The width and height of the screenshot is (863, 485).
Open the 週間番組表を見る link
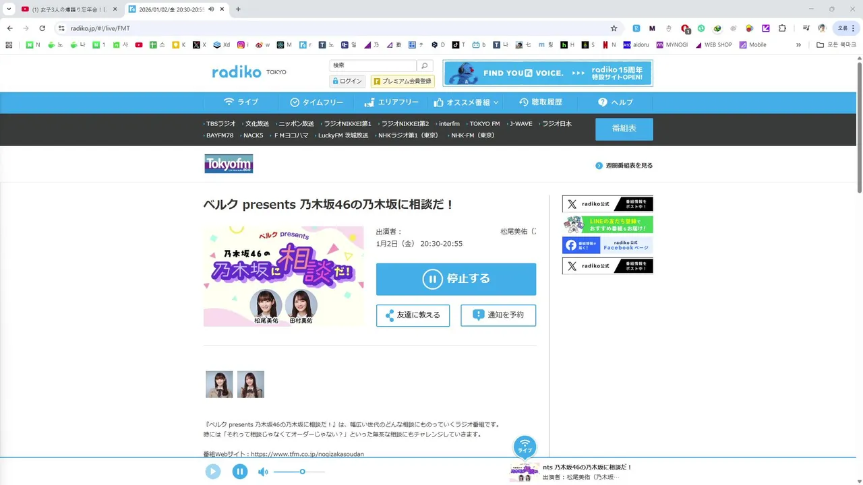[x=624, y=166]
